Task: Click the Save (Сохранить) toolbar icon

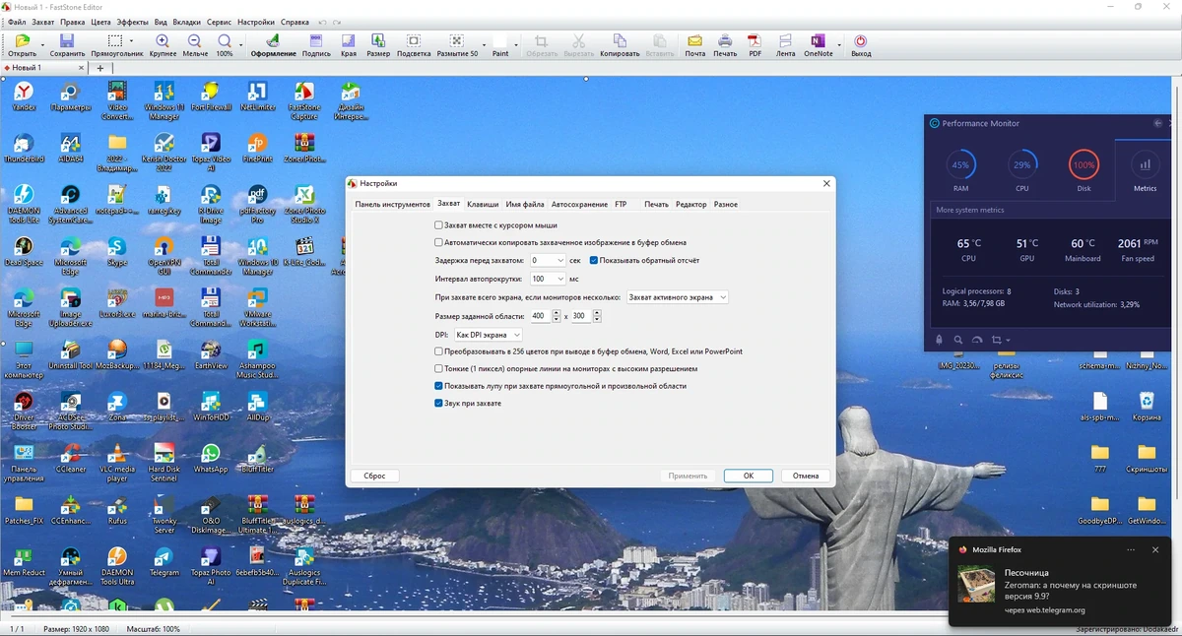Action: [67, 44]
